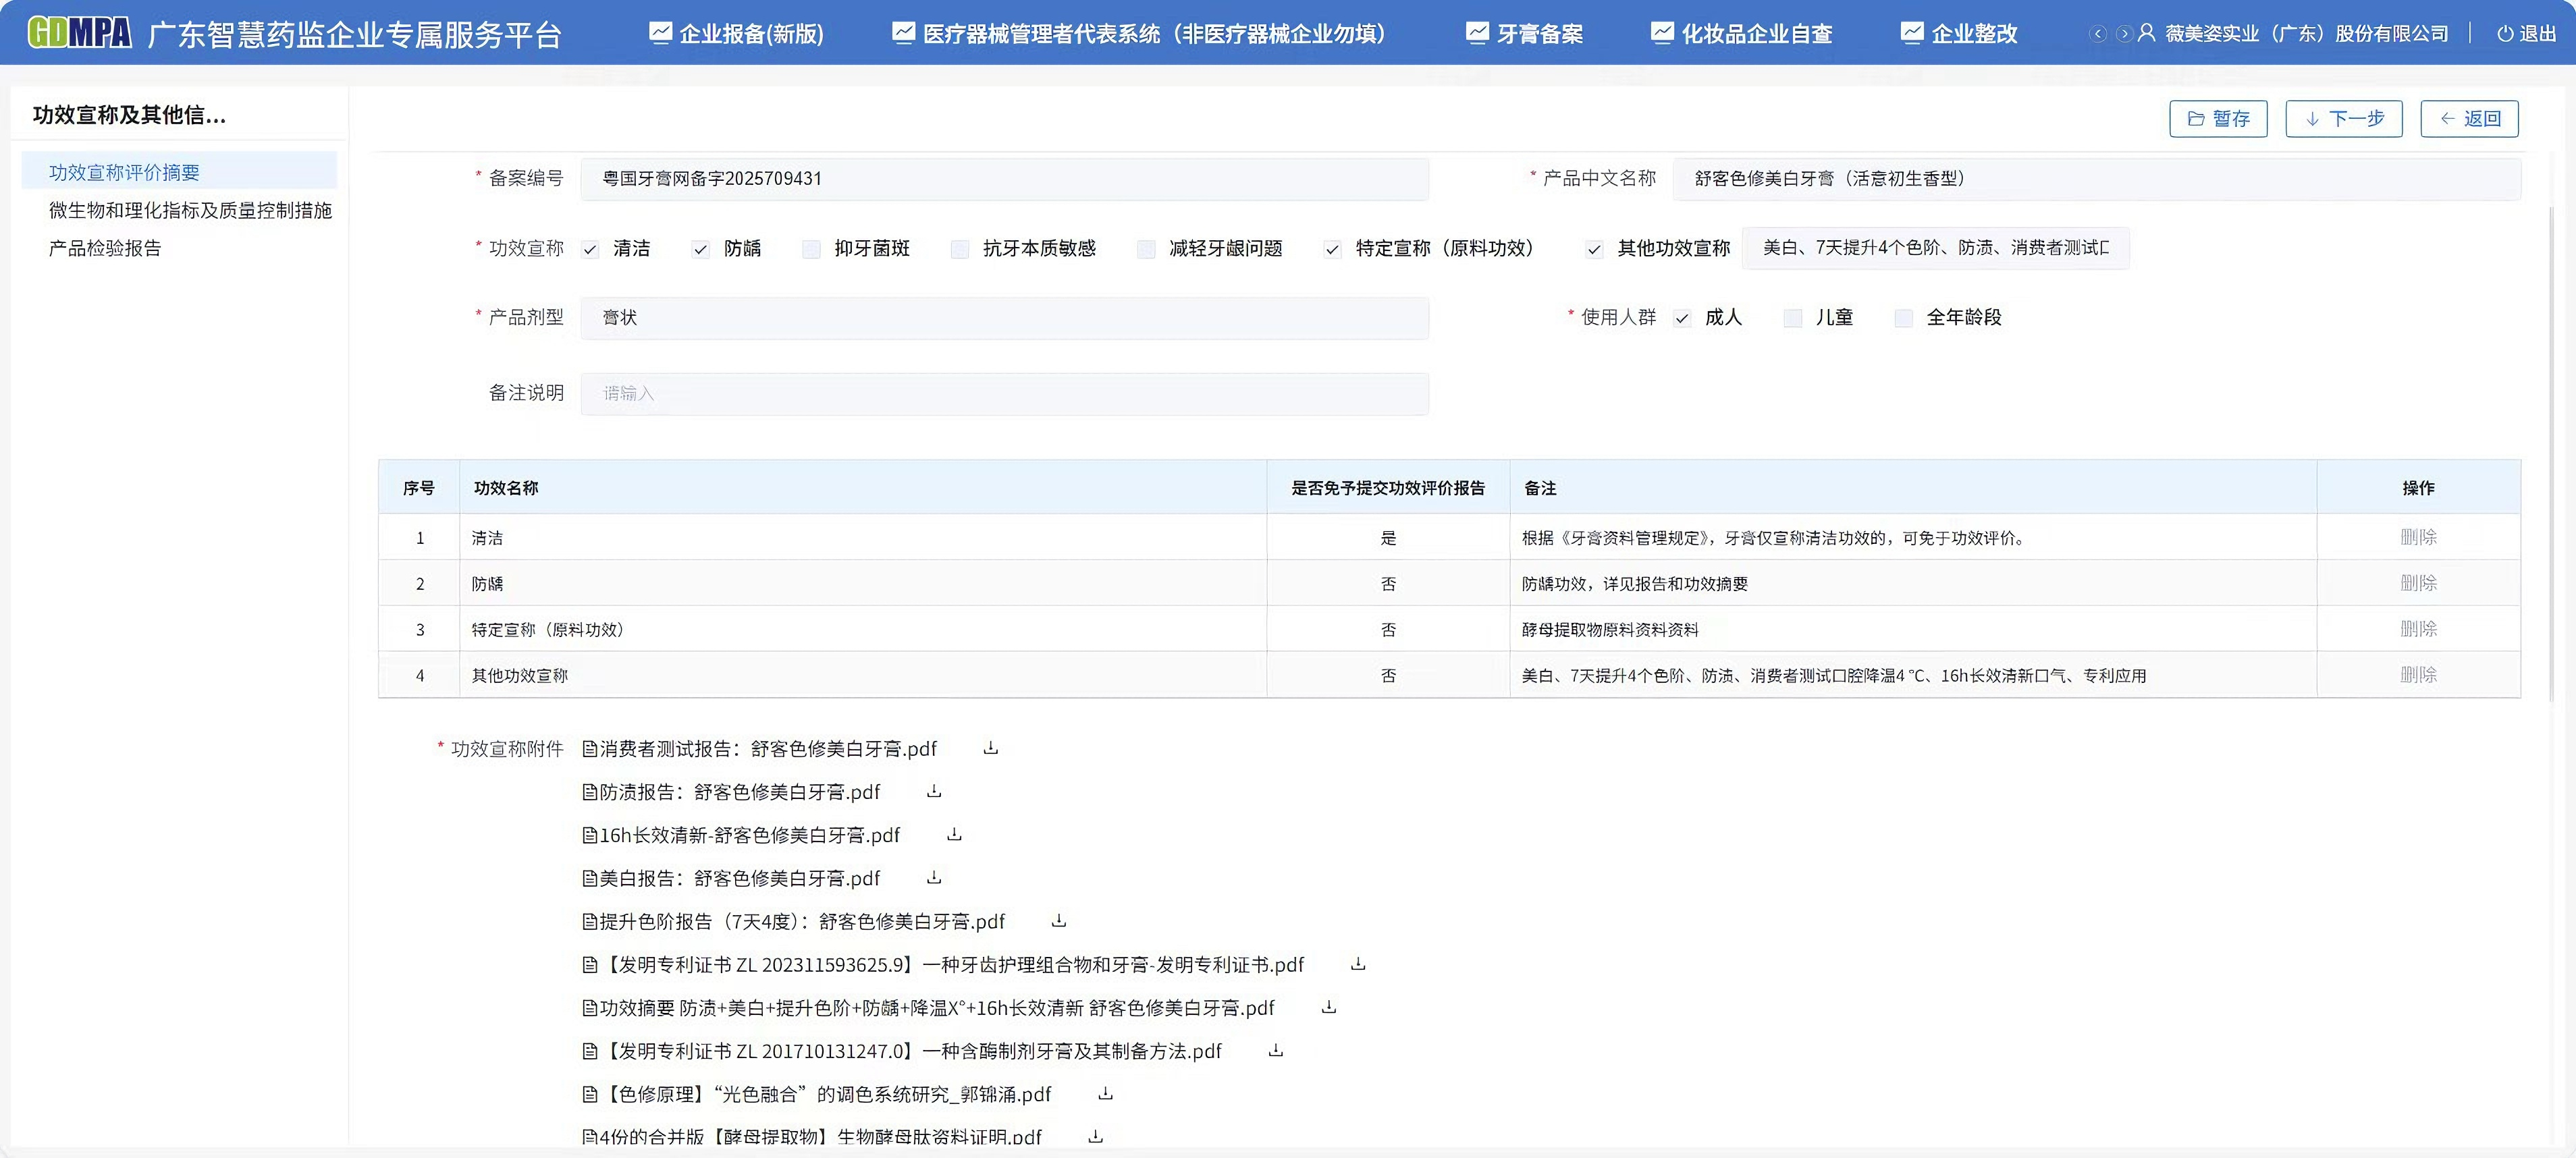Click the left chevron in the top bar

[x=2097, y=32]
